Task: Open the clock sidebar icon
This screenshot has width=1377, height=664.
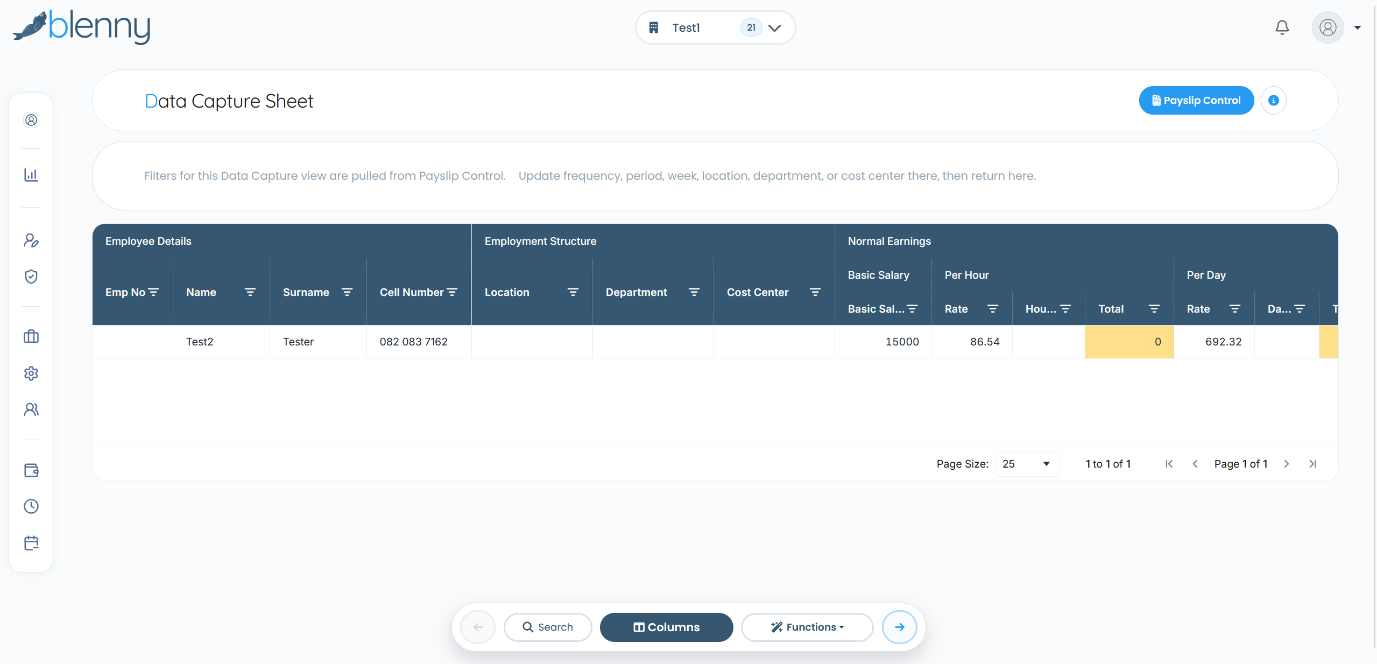Action: point(31,506)
